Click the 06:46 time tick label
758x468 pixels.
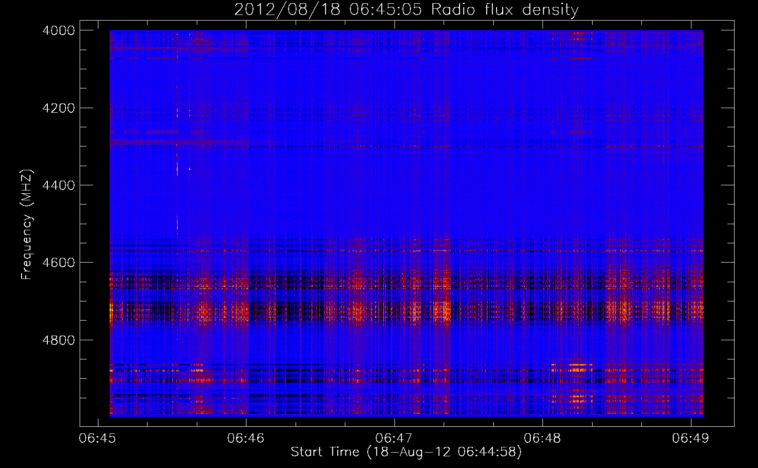(246, 439)
